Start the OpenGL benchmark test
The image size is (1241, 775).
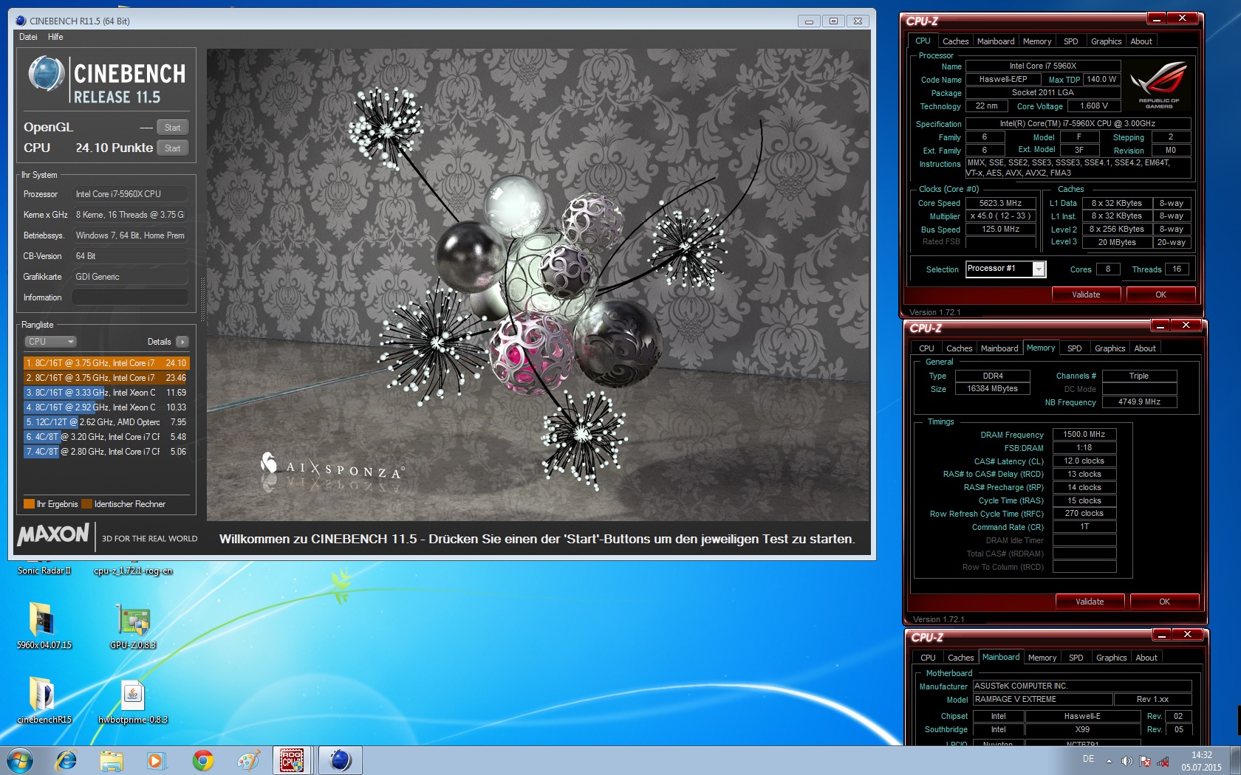[172, 128]
